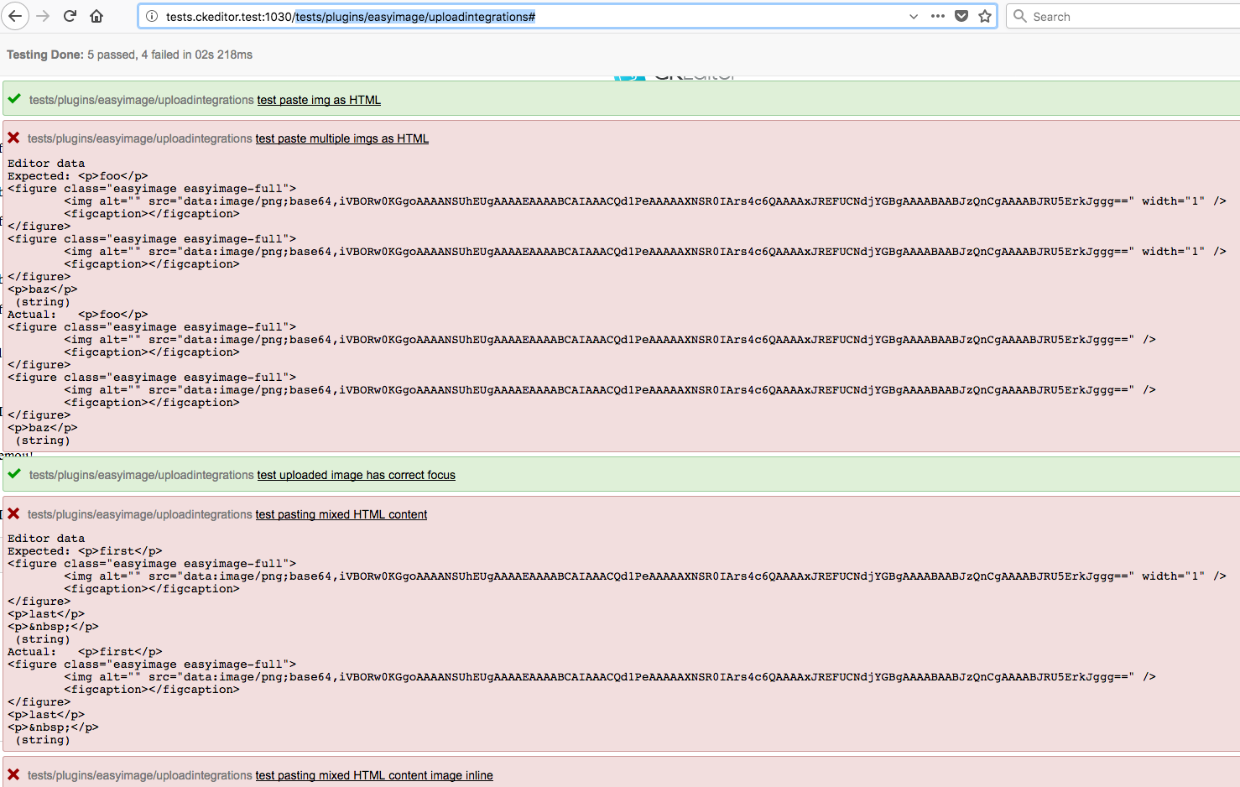Click the green check beside 'test uploaded image has correct focus'
Image resolution: width=1240 pixels, height=787 pixels.
14,474
